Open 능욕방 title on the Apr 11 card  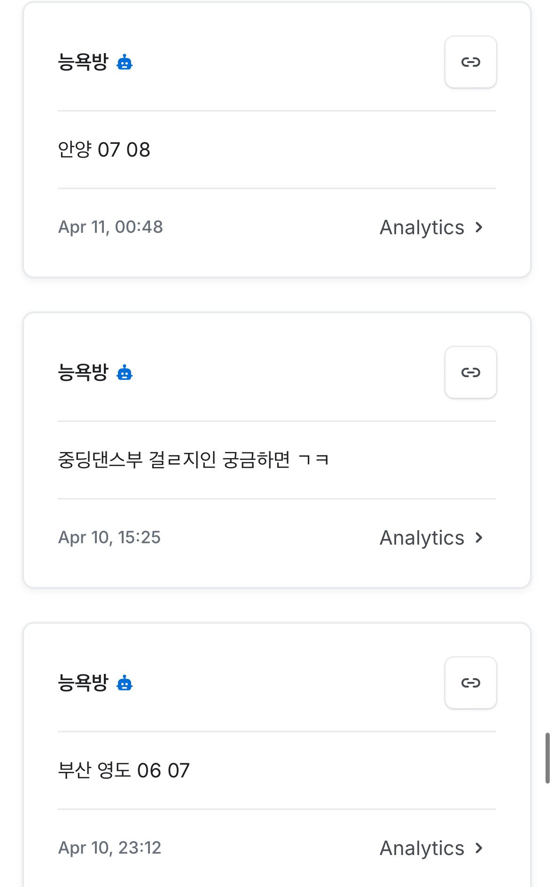[83, 62]
